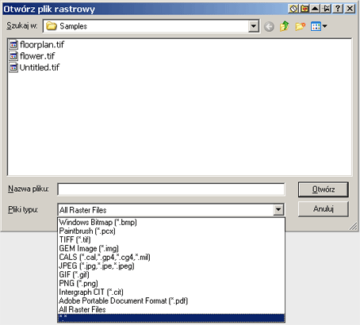This screenshot has width=360, height=325.
Task: Click the question mark help button
Action: point(338,9)
